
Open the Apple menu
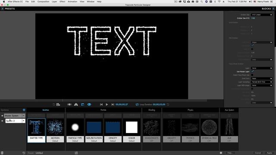tap(4, 2)
